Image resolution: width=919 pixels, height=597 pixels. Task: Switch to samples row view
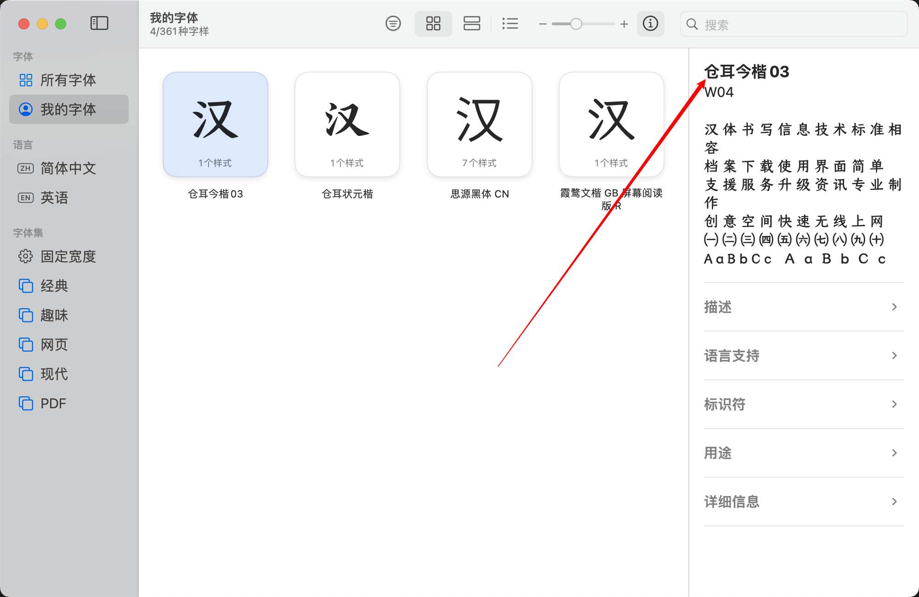click(471, 23)
